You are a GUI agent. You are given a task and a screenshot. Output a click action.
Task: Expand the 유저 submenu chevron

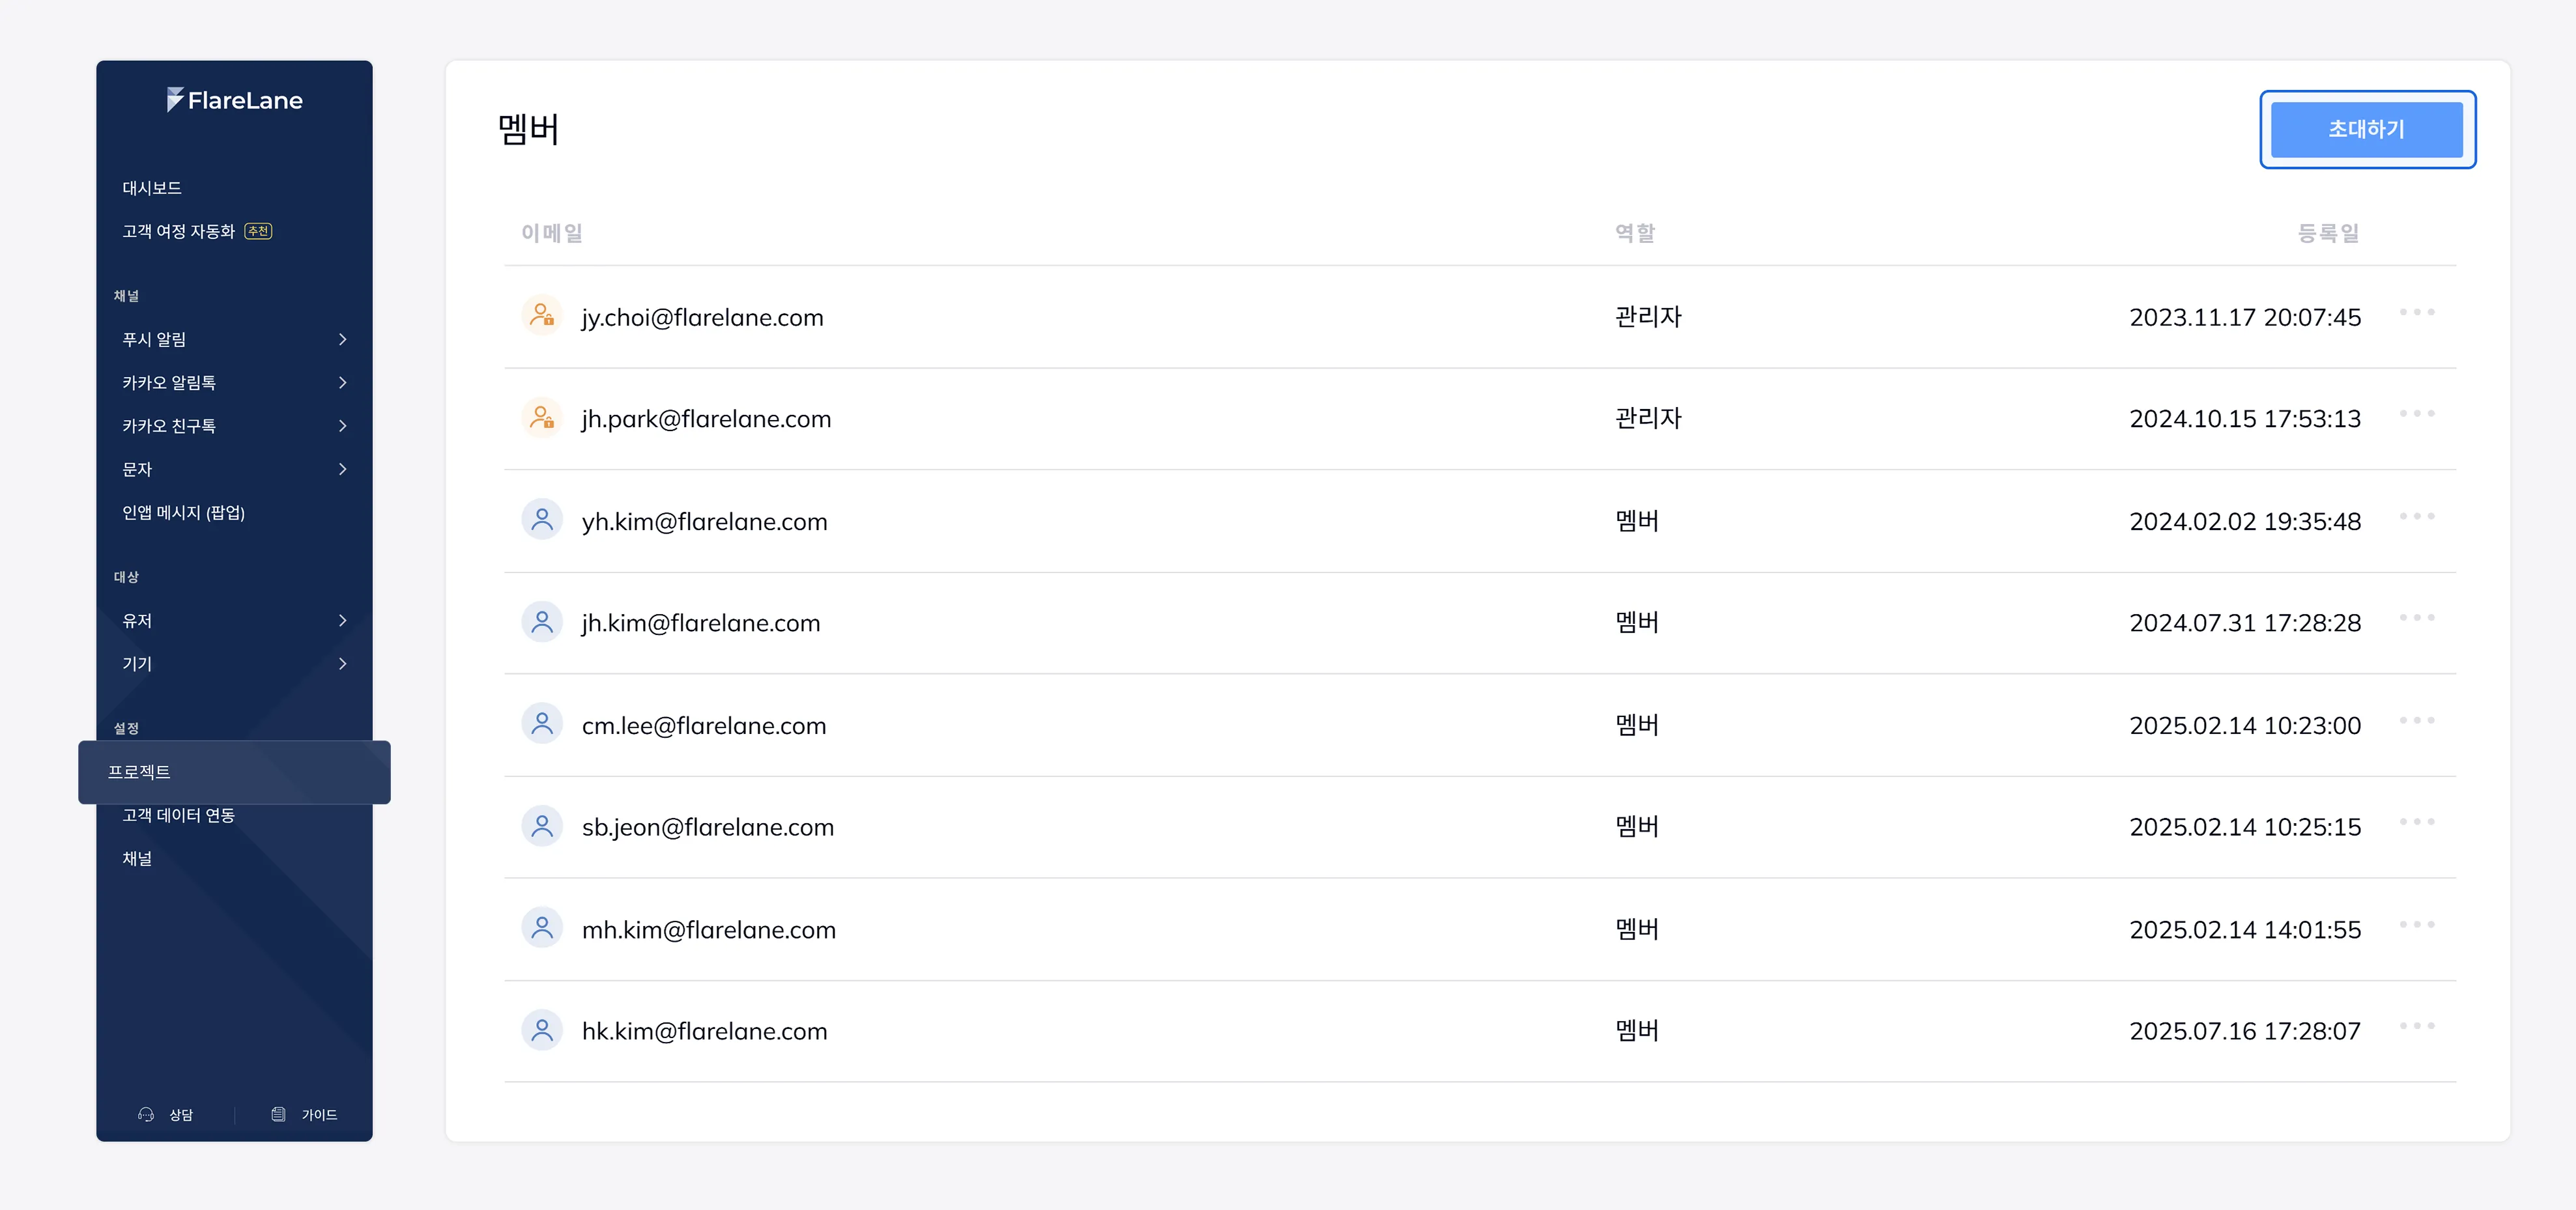[343, 620]
